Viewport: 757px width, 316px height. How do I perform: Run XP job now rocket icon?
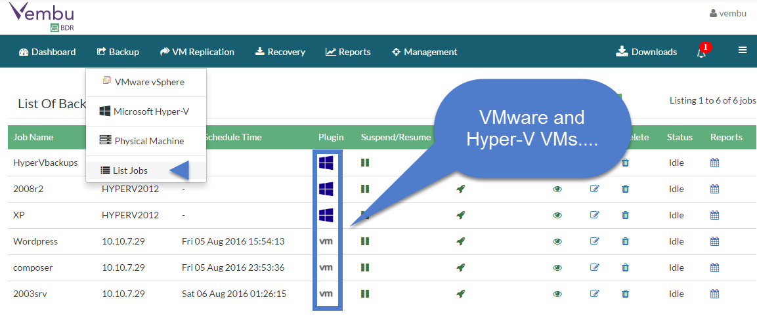(461, 215)
